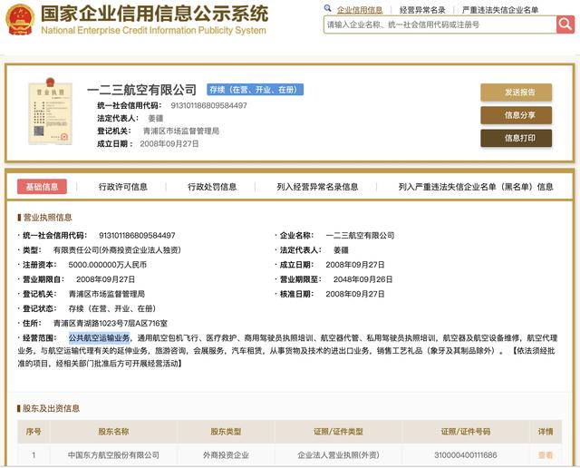Open the 列入严重违法失信企业名单（黑名单）信息 tab
This screenshot has height=468, width=580.
tap(476, 187)
